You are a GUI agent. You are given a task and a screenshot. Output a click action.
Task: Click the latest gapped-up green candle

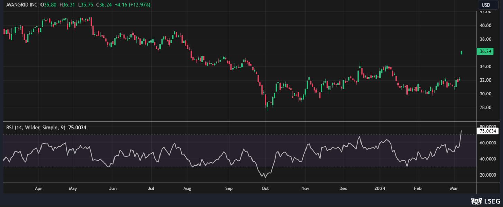pos(461,53)
